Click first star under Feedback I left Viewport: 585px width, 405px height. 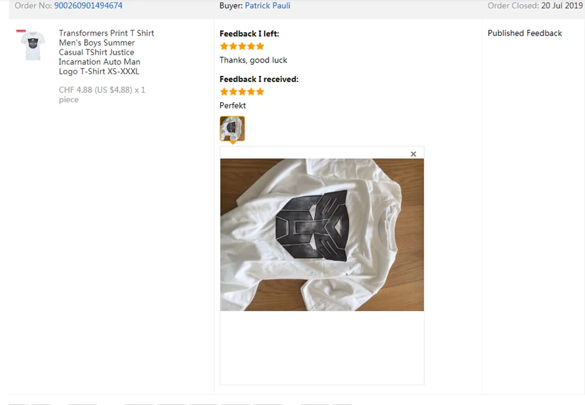click(224, 46)
